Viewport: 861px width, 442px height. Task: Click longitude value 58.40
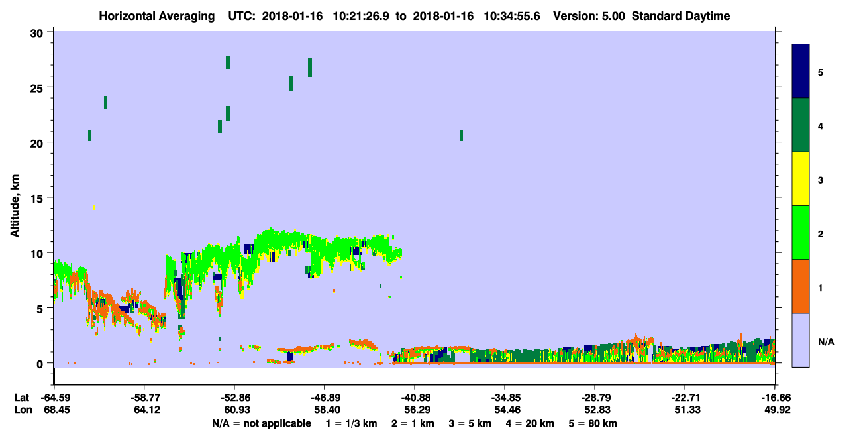327,410
